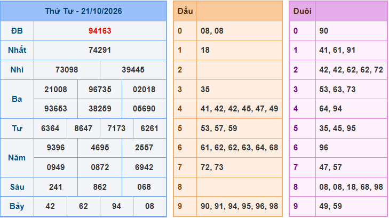The width and height of the screenshot is (389, 218).
Task: Click the Ba number 38259
Action: [x=100, y=109]
